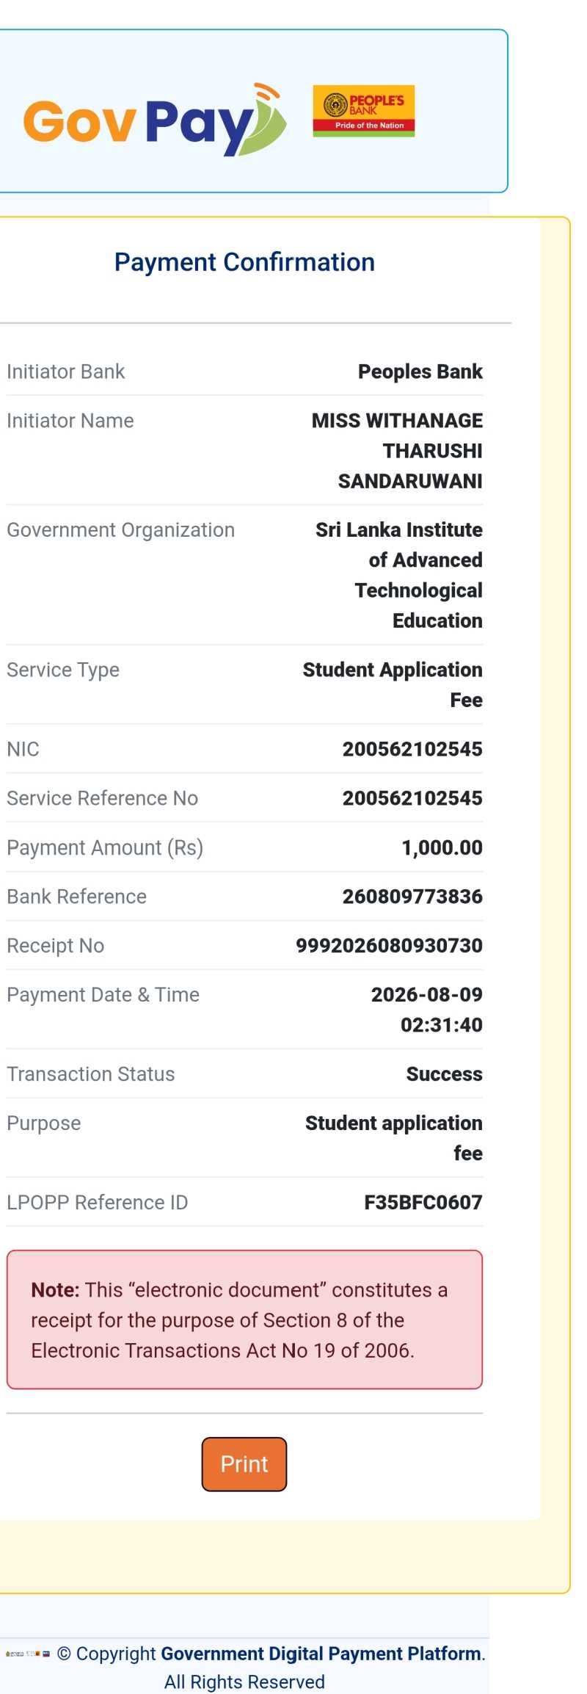This screenshot has height=1694, width=587.
Task: Open the Government Digital Payment Platform link
Action: pyautogui.click(x=321, y=1653)
